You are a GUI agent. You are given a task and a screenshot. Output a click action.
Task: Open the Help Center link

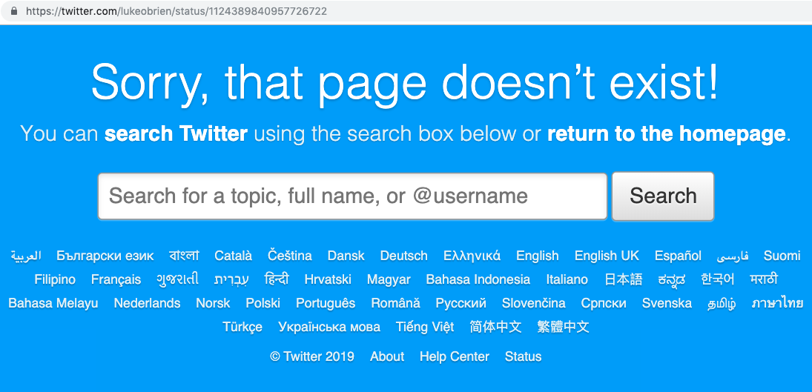pos(454,356)
